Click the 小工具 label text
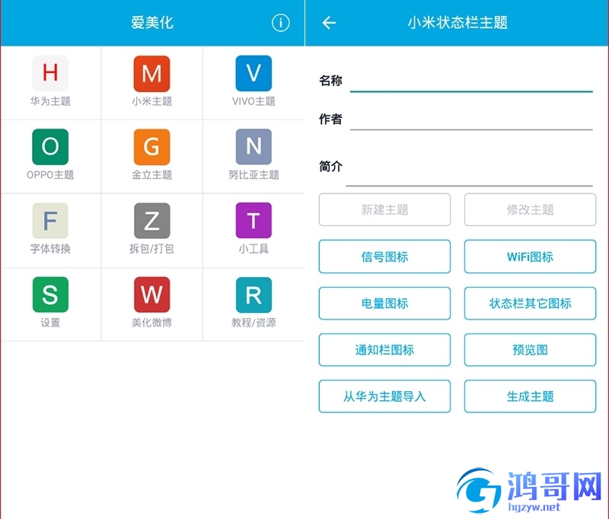 click(253, 248)
